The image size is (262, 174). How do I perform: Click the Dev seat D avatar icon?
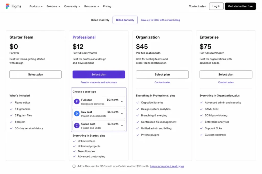(x=77, y=114)
